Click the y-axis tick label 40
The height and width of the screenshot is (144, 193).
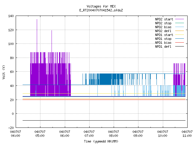12,86
